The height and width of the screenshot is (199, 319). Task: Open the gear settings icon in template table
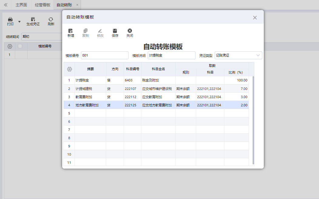[x=9, y=46]
